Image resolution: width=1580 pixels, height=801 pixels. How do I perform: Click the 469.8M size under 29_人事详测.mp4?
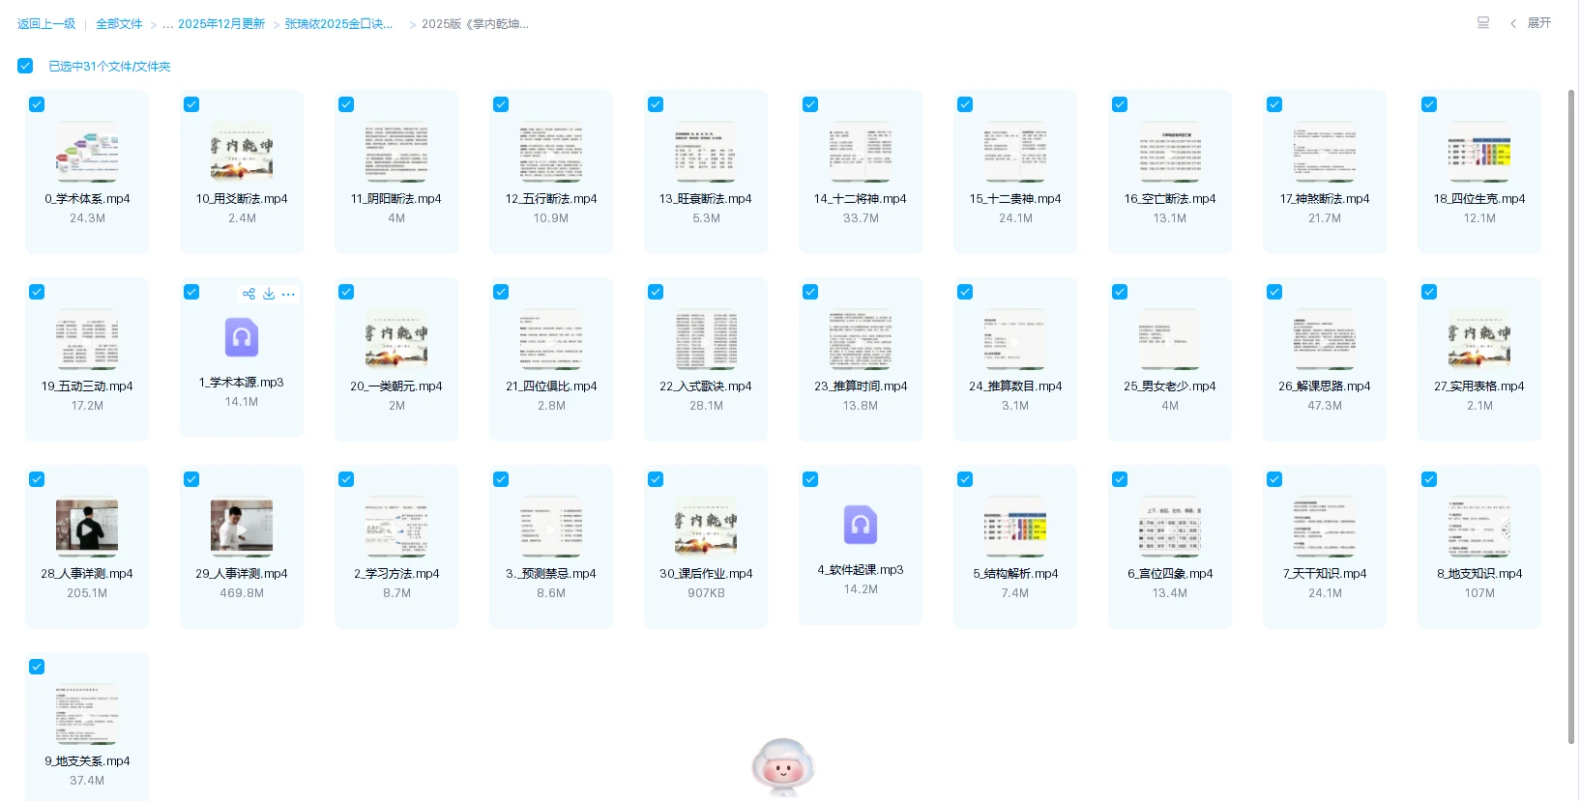242,593
